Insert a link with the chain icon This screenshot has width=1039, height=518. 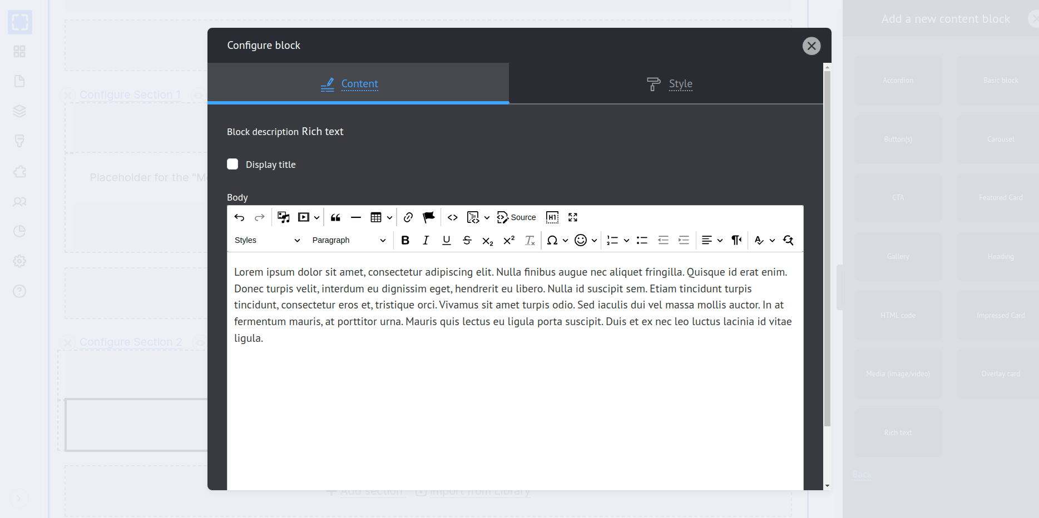click(x=408, y=217)
